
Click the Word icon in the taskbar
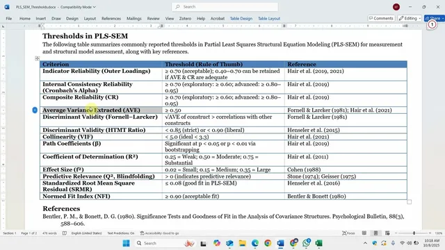(x=280, y=243)
